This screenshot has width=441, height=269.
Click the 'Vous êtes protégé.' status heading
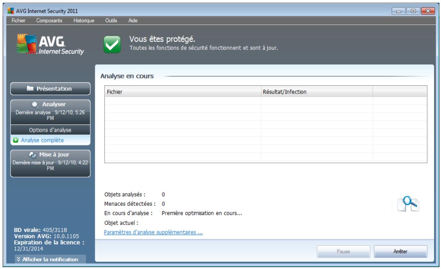[x=162, y=39]
